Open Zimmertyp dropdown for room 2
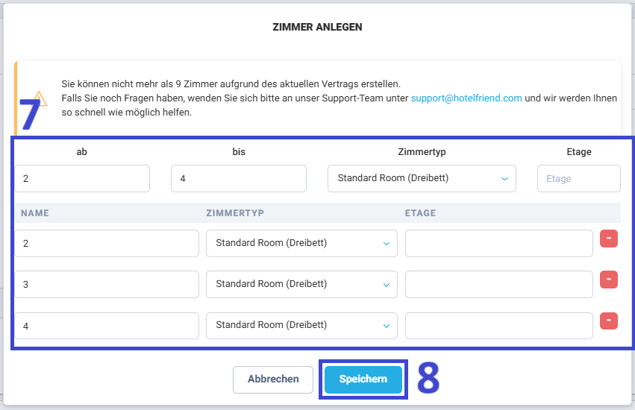 (x=301, y=243)
